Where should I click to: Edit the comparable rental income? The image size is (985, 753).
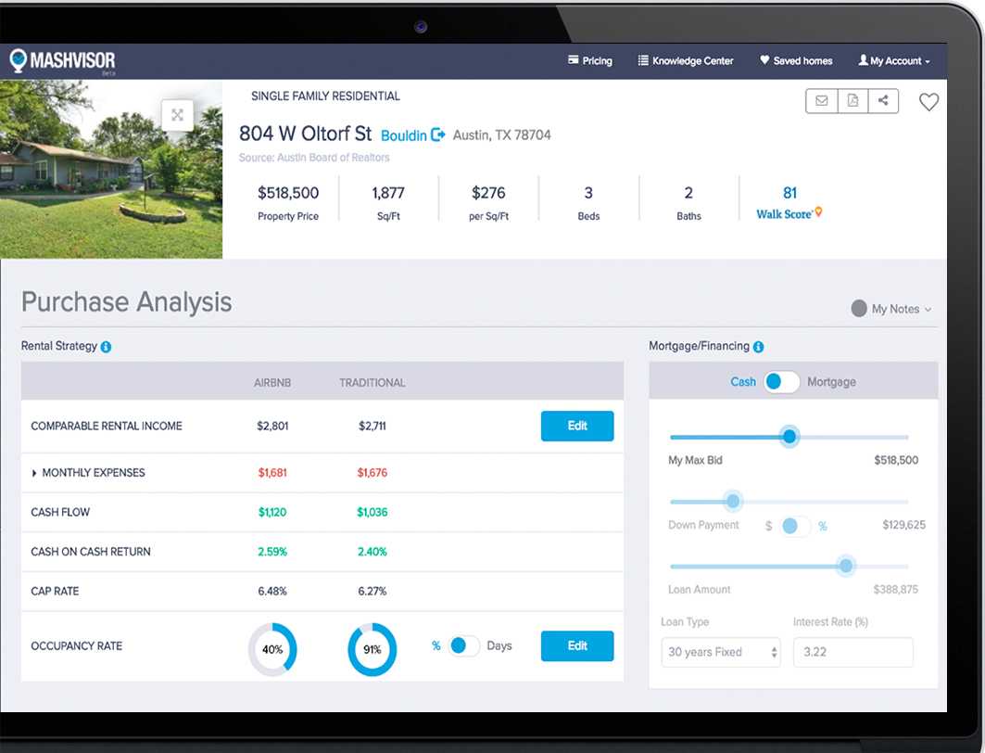tap(576, 426)
